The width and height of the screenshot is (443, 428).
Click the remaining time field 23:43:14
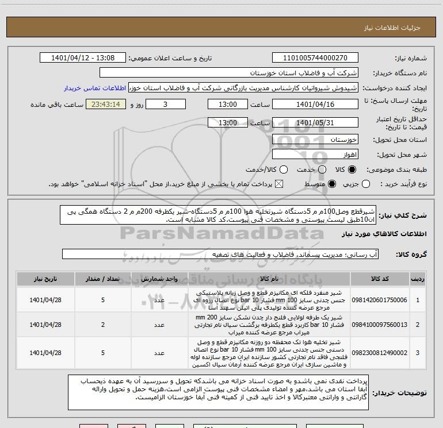click(106, 105)
